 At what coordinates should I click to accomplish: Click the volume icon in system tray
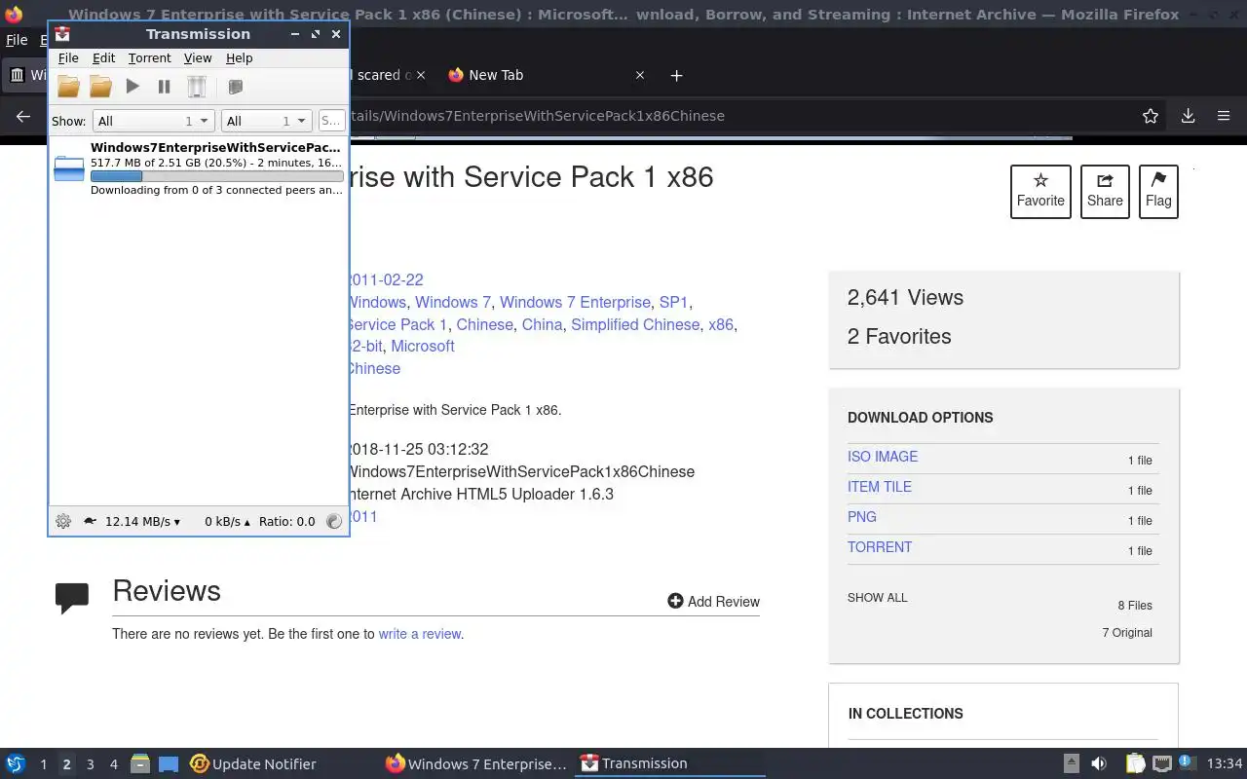1099,764
